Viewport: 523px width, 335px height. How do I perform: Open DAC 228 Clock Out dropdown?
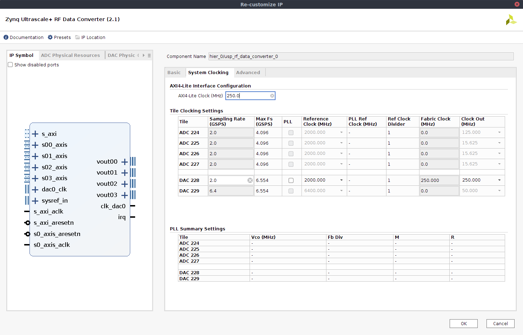click(x=499, y=180)
